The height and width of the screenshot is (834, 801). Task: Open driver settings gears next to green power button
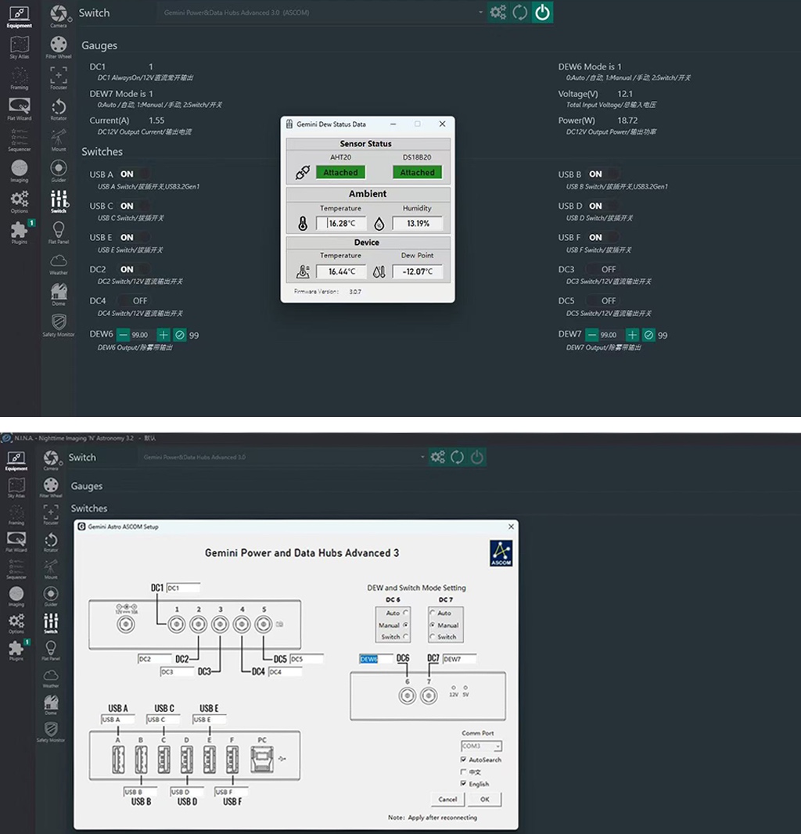497,13
